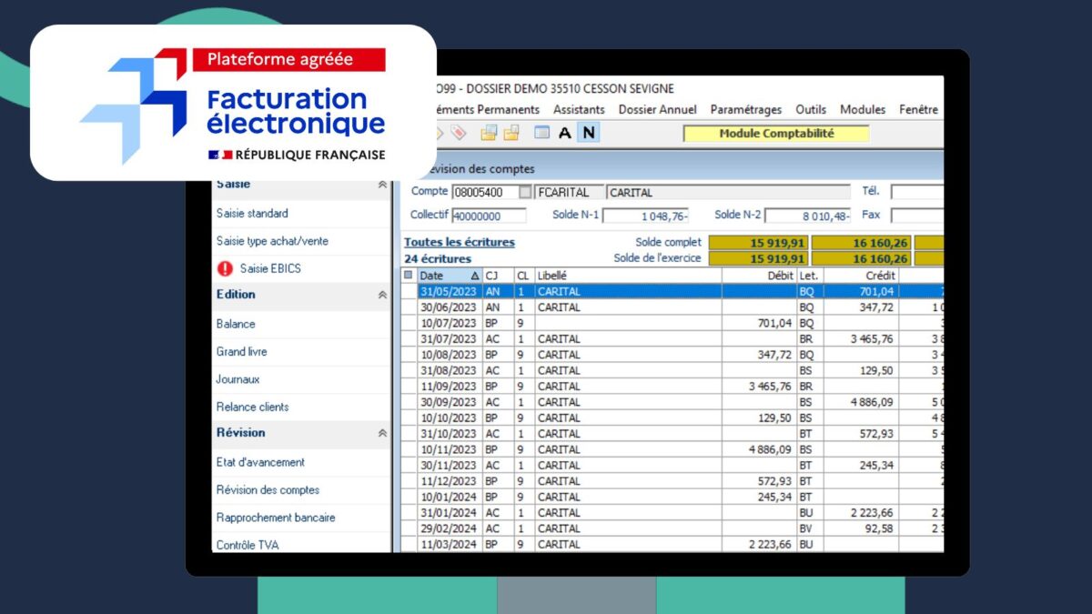This screenshot has width=1092, height=614.
Task: Click the red tag icon in toolbar
Action: coord(458,133)
